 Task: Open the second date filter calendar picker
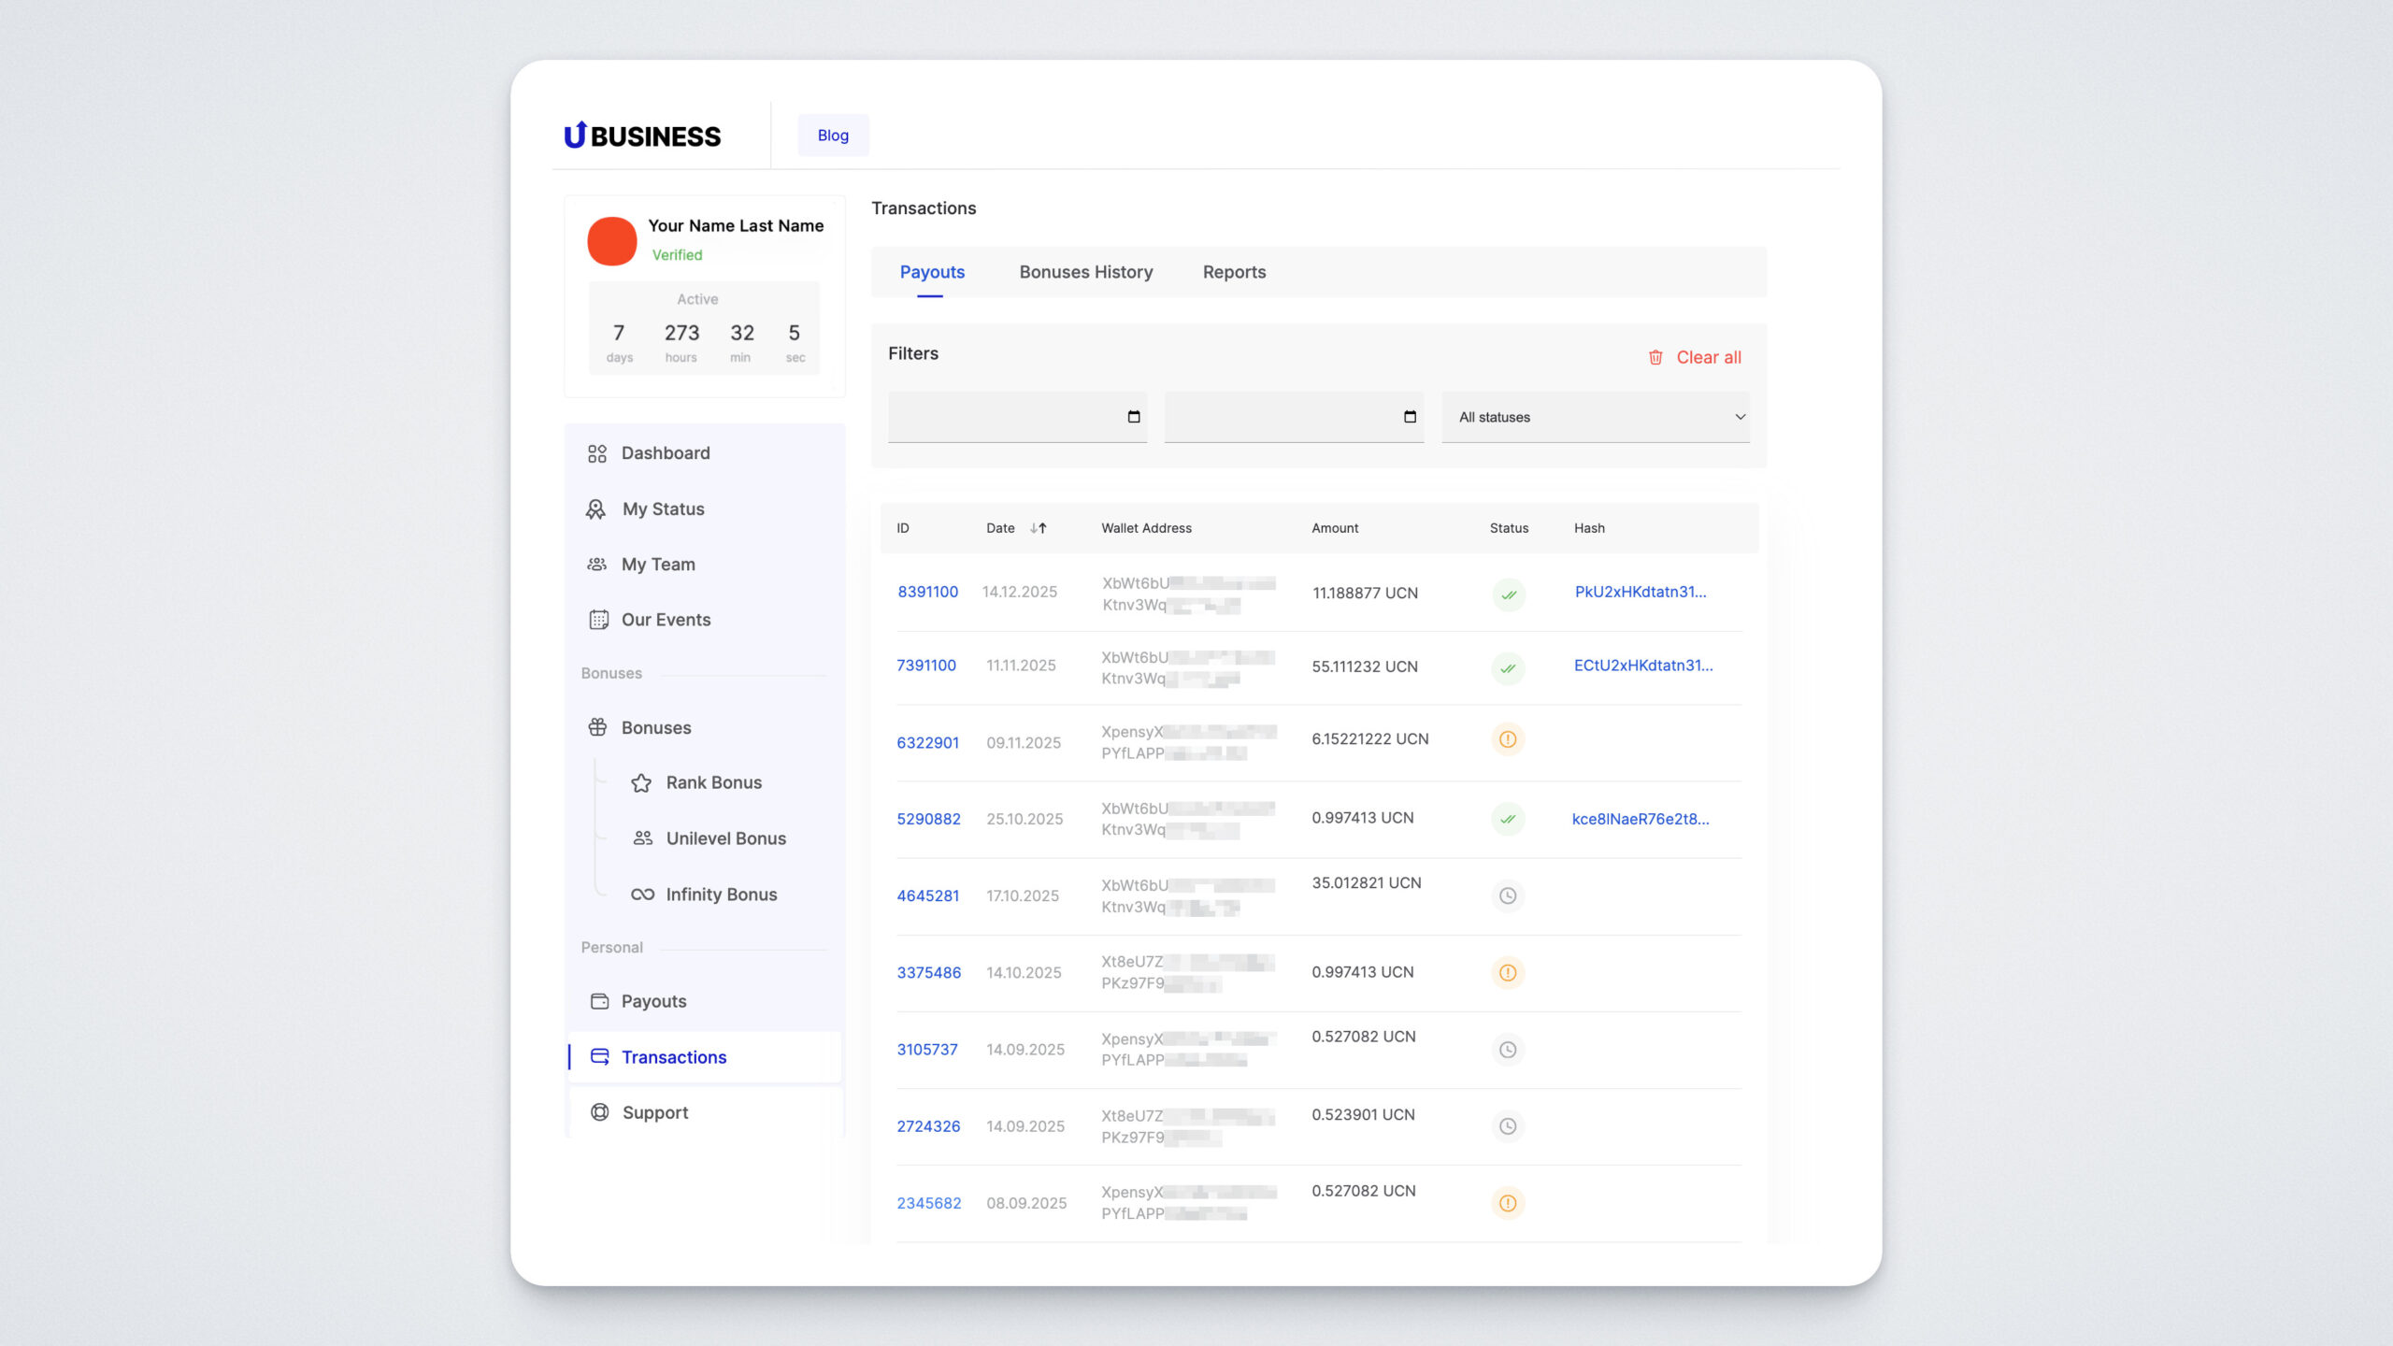tap(1410, 417)
